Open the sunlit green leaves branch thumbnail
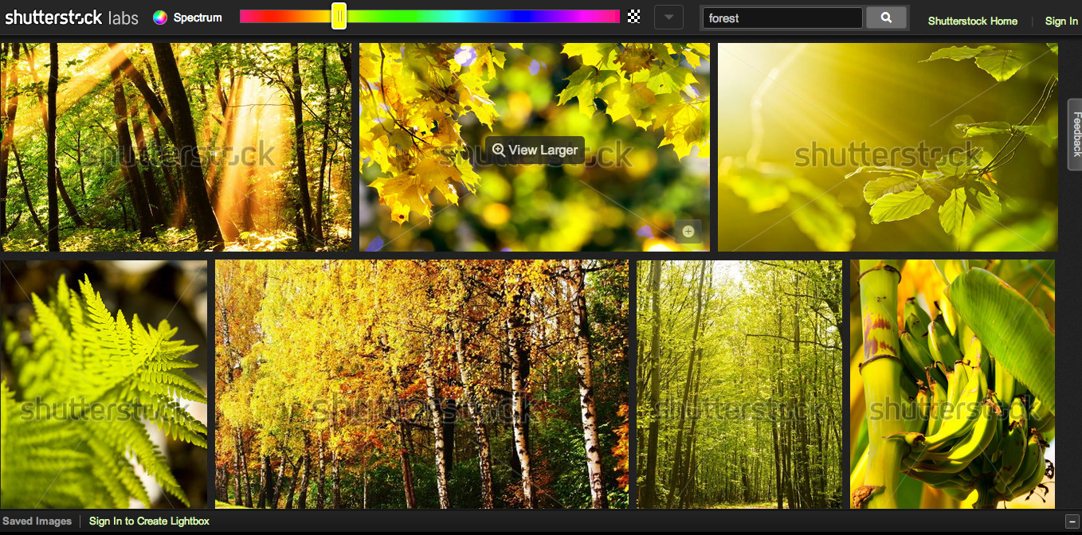Viewport: 1082px width, 535px height. click(888, 147)
